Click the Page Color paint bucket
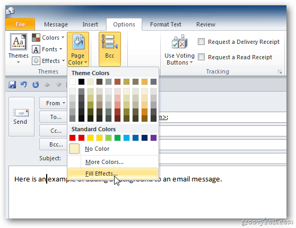 [78, 42]
